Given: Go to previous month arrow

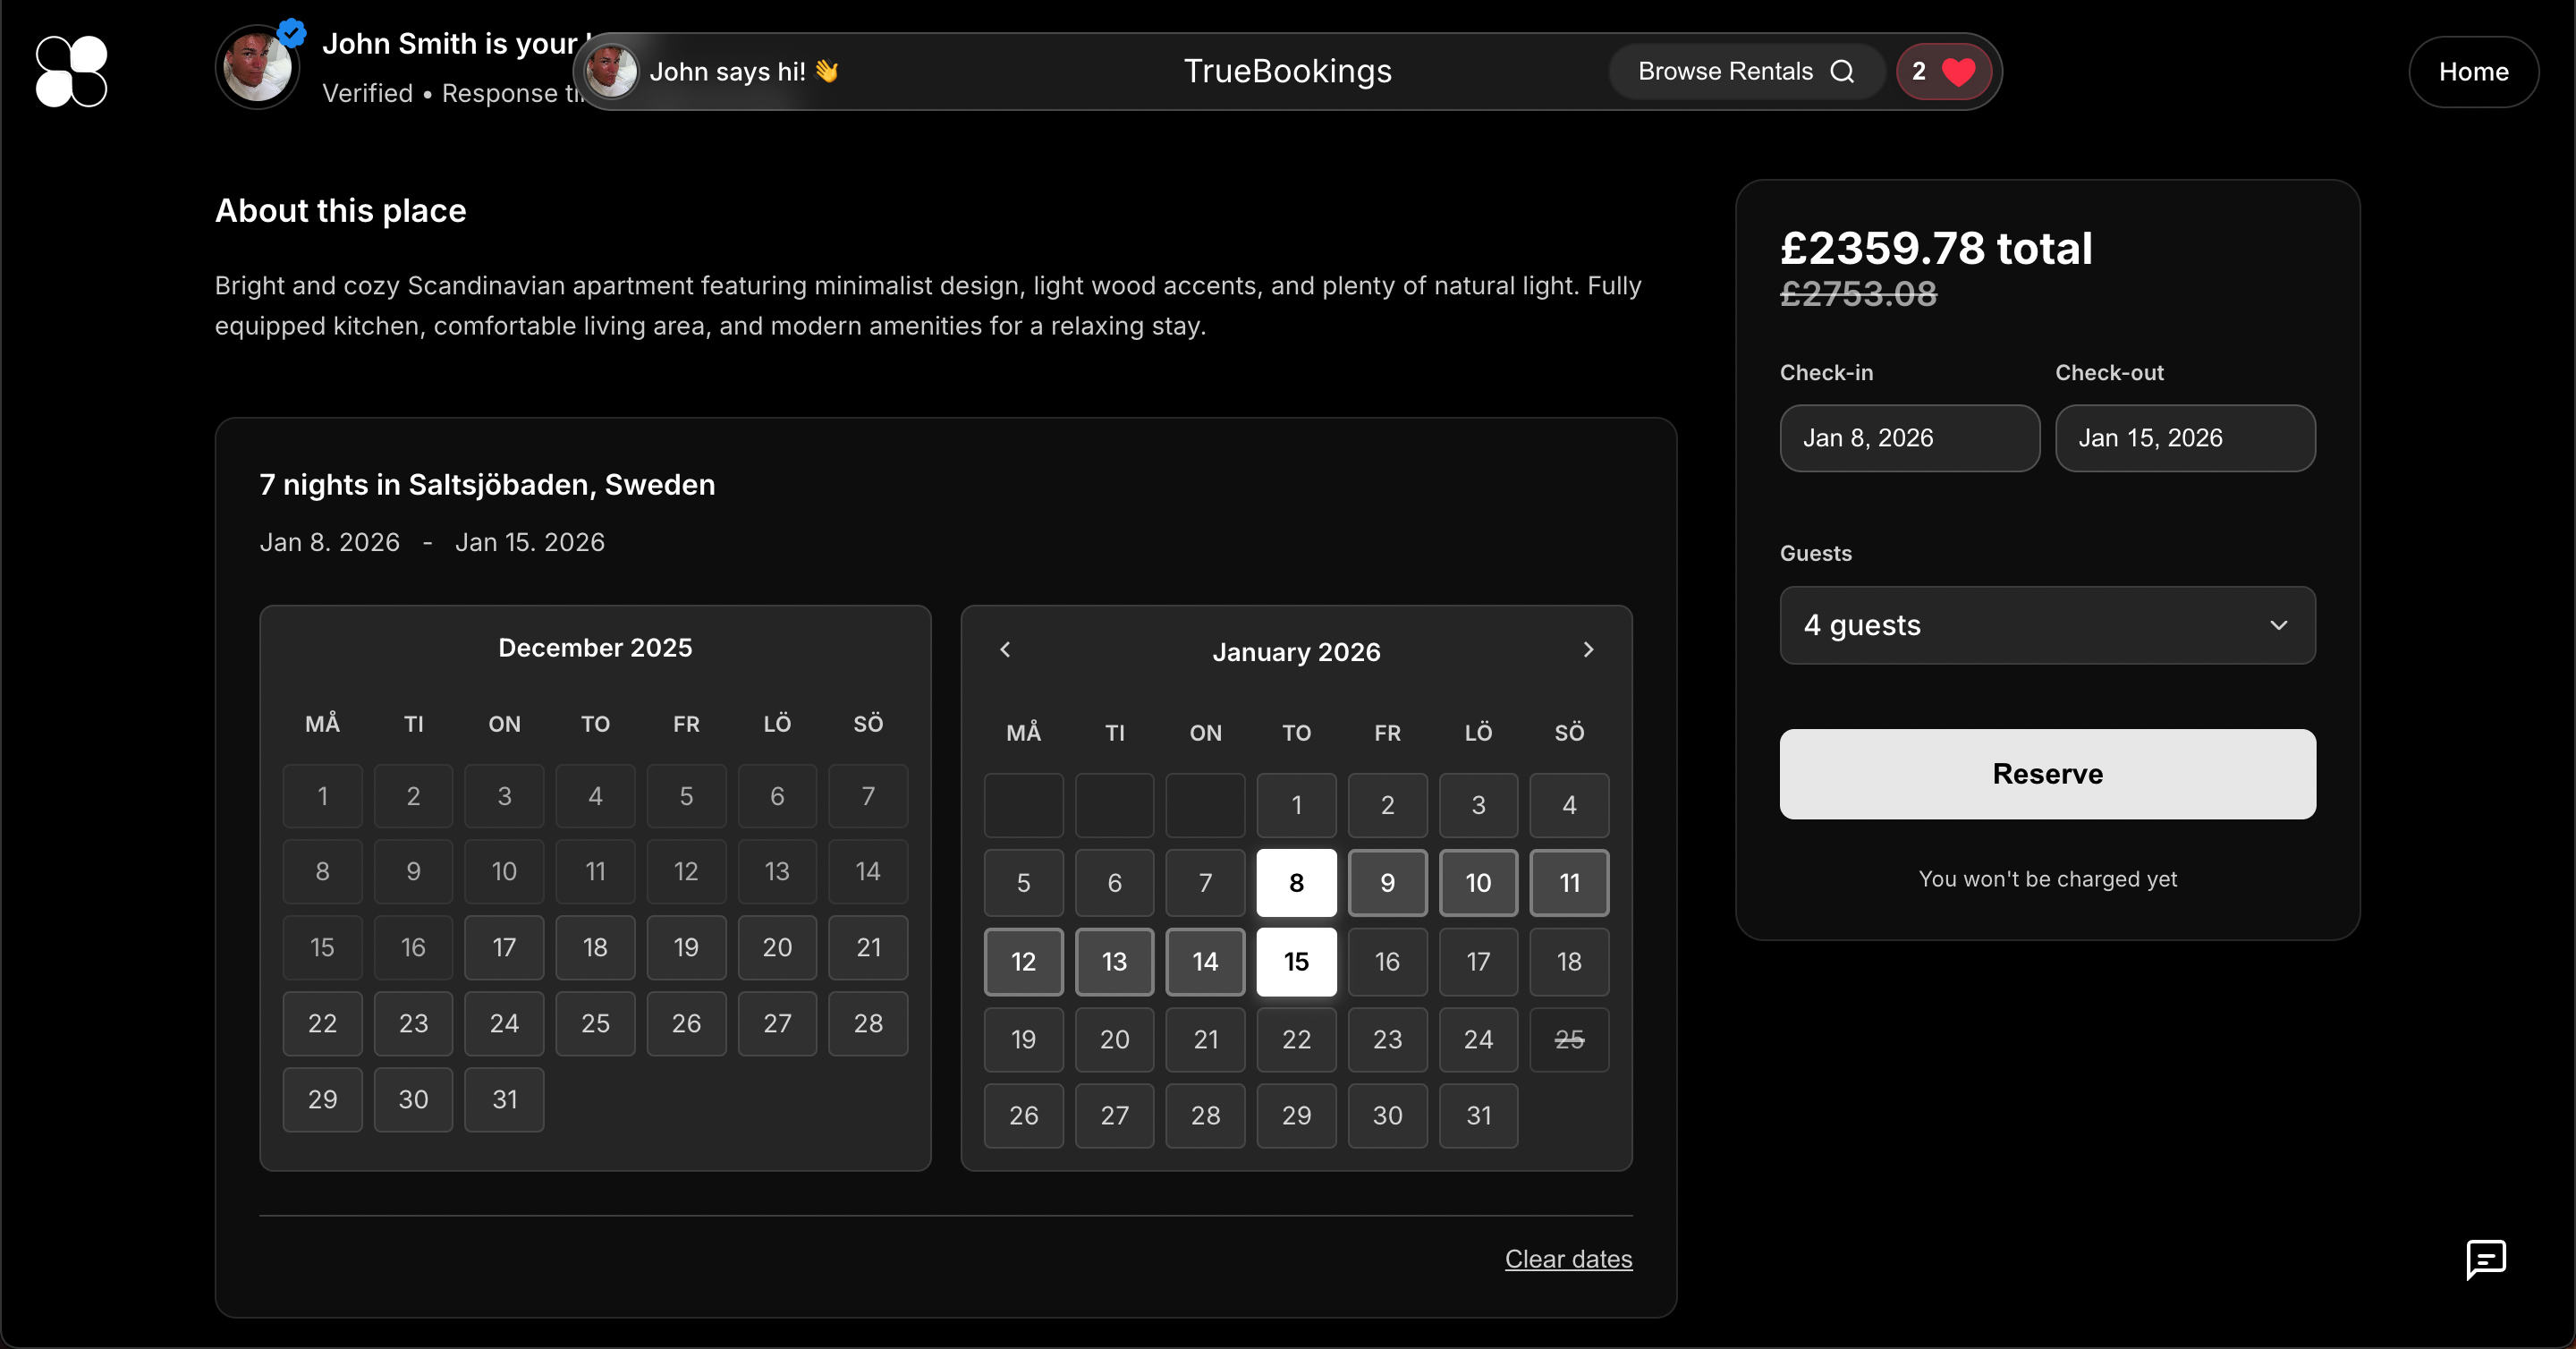Looking at the screenshot, I should (1005, 650).
